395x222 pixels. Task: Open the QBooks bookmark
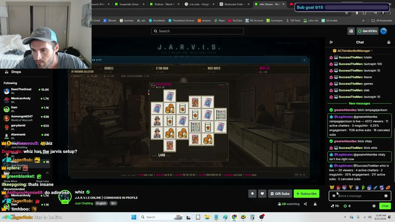click(x=110, y=21)
